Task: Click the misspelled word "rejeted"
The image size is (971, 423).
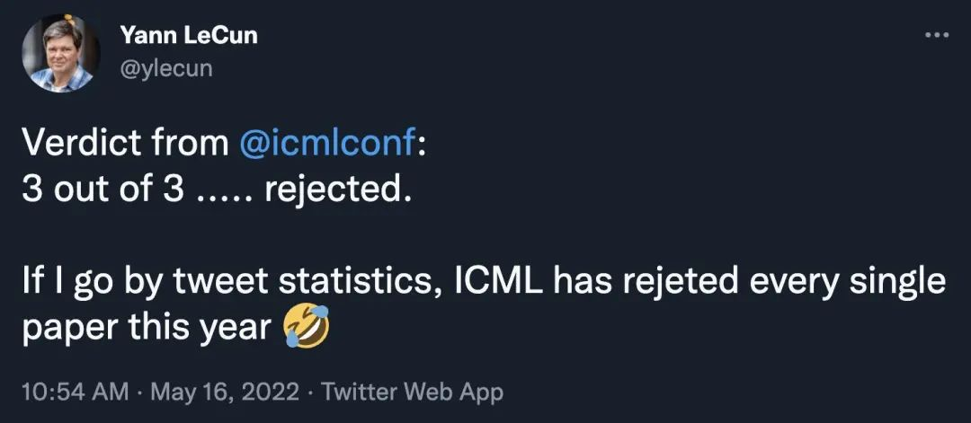Action: click(x=680, y=282)
